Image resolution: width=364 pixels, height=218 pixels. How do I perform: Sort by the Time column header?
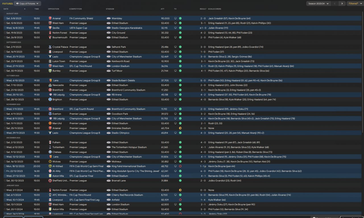37,9
